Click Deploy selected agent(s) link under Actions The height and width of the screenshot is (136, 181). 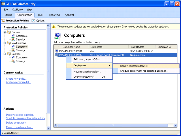click(21, 115)
